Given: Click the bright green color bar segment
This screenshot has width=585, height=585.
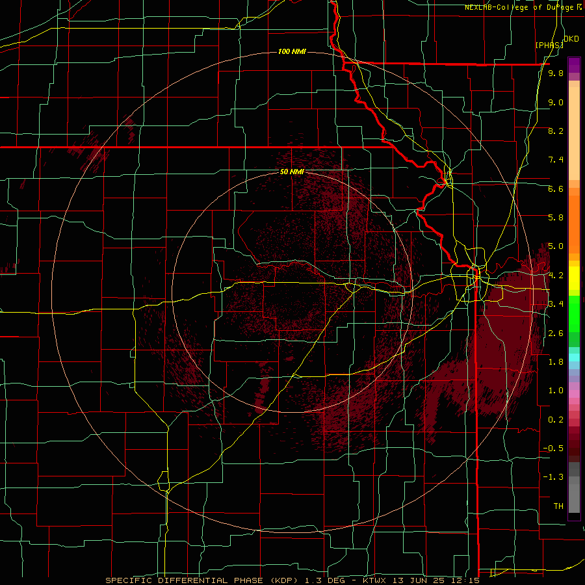Looking at the screenshot, I should pos(574,313).
